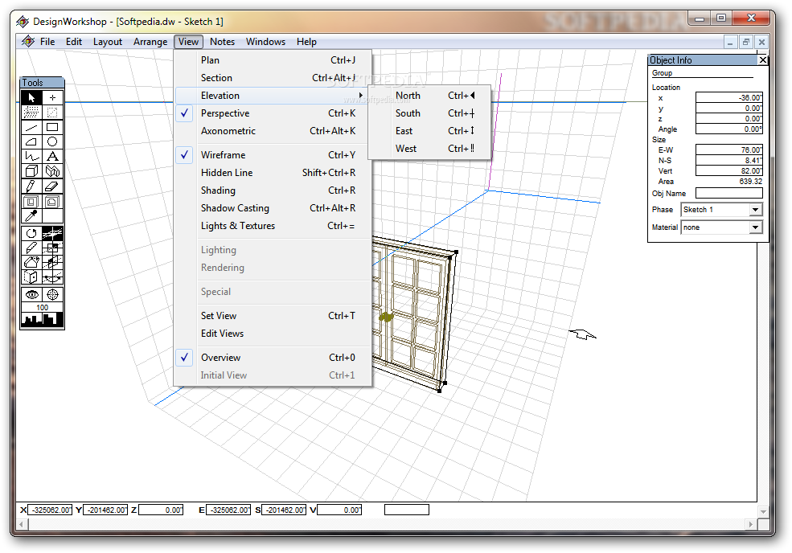This screenshot has height=553, width=792.
Task: Select the door swing tool
Action: point(31,277)
